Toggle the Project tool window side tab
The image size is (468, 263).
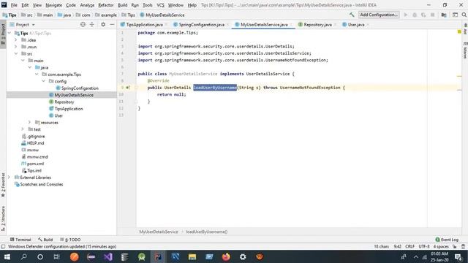click(3, 34)
